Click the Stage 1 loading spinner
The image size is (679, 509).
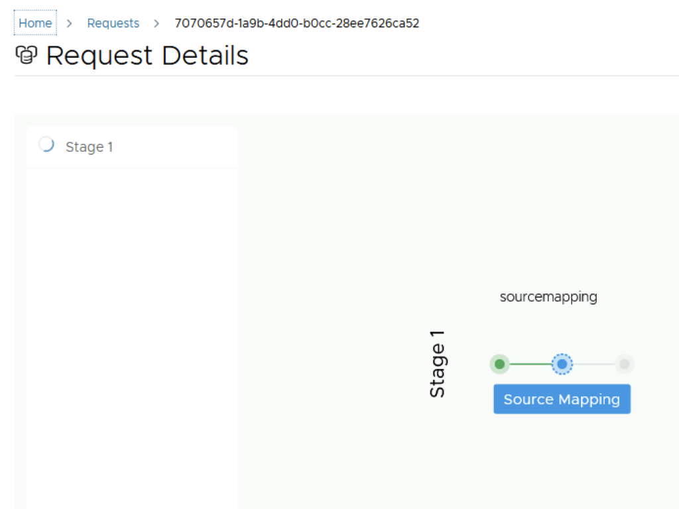[x=46, y=144]
